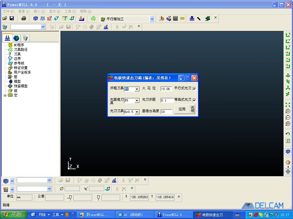The image size is (293, 219).
Task: Click the 说明 button in dialog
Action: click(x=193, y=109)
